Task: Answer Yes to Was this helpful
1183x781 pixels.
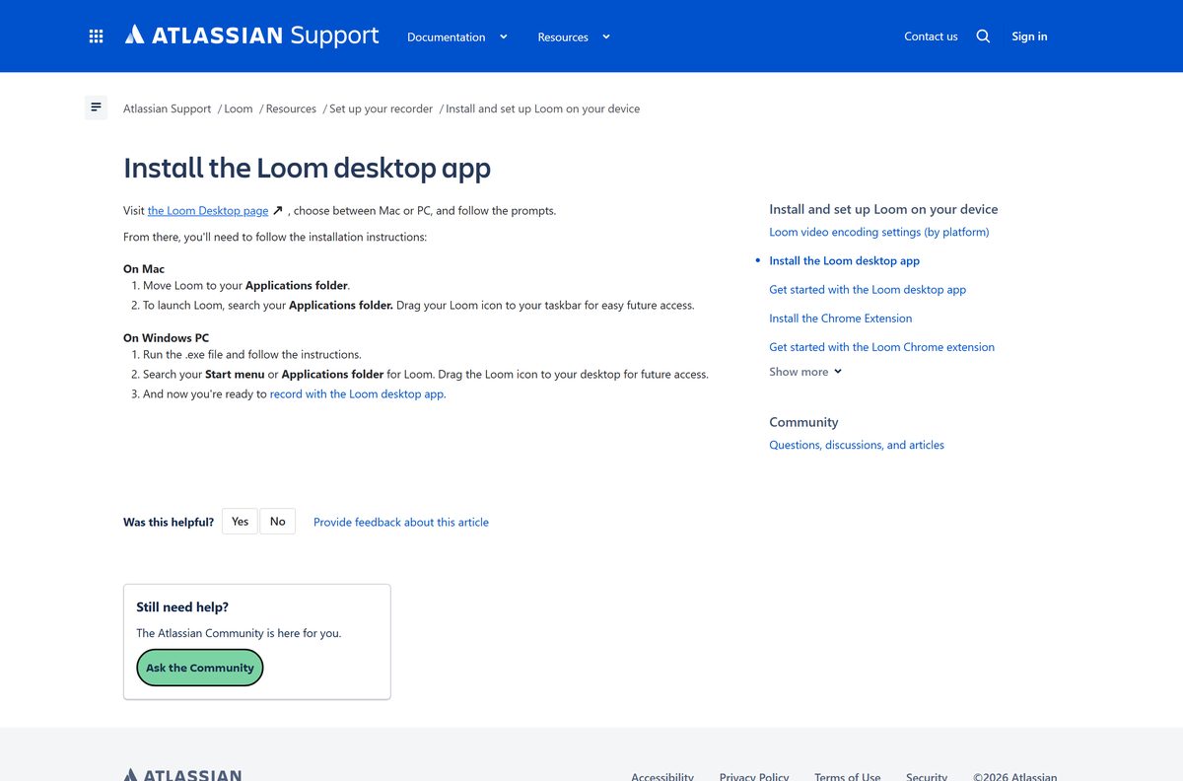Action: point(240,522)
